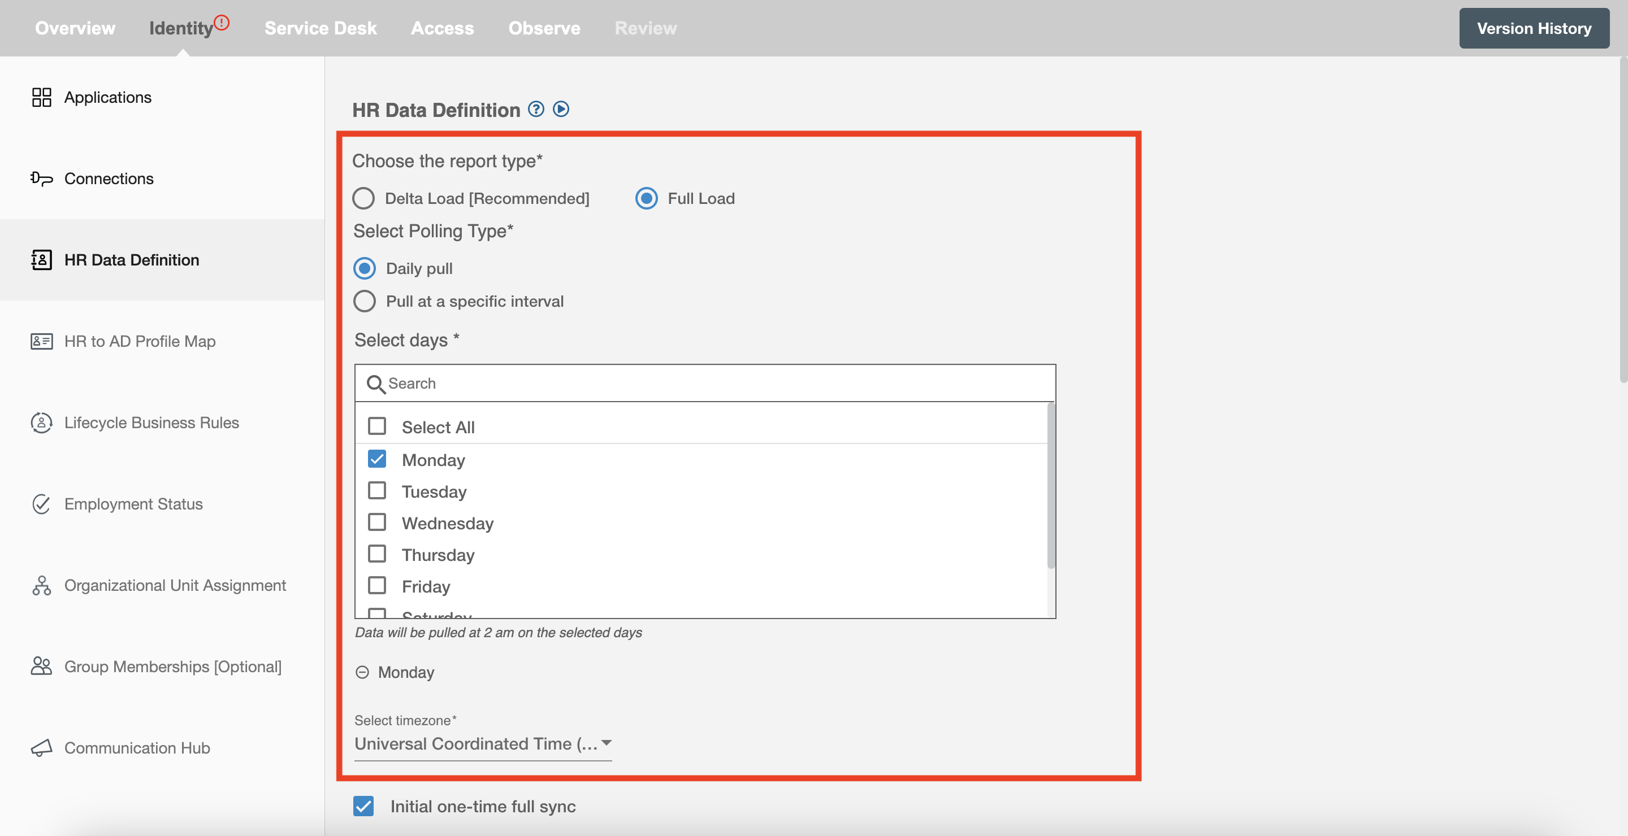Click the HR to AD Profile Map icon

point(40,341)
